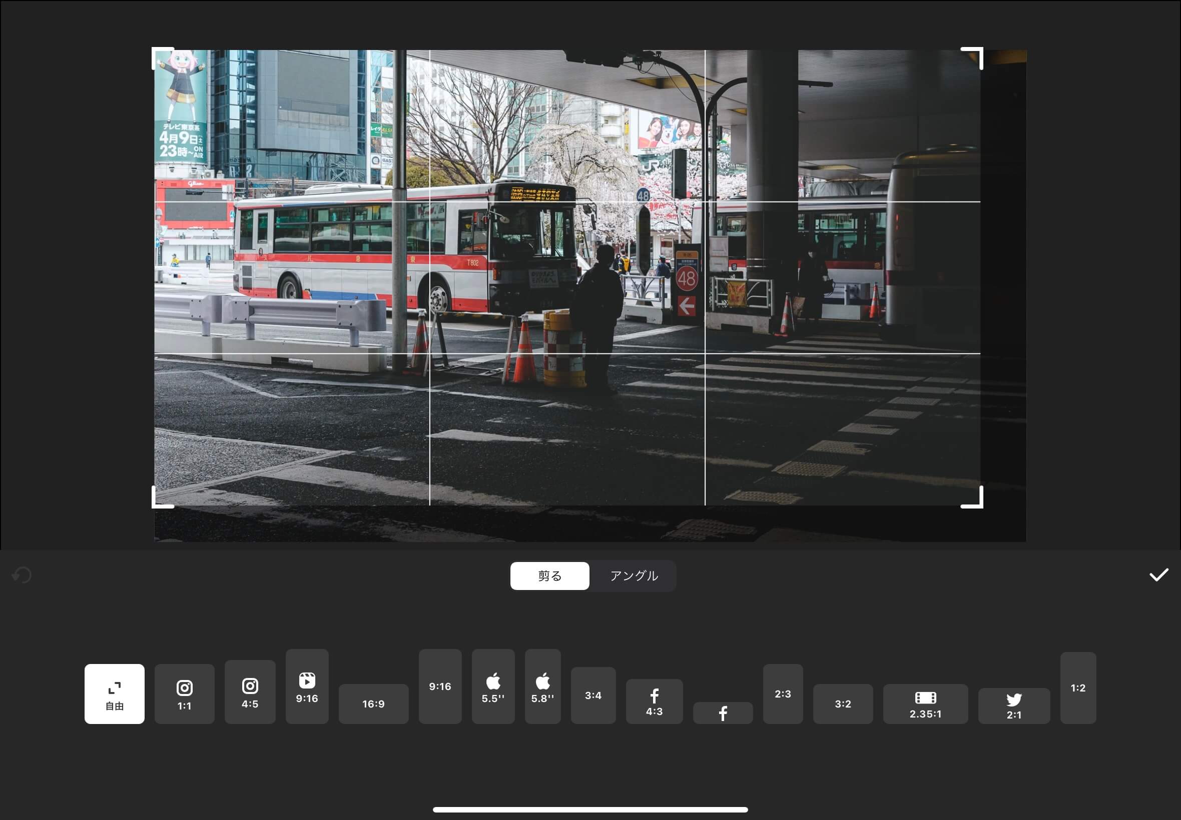Click the undo reset arrow icon

coord(22,575)
